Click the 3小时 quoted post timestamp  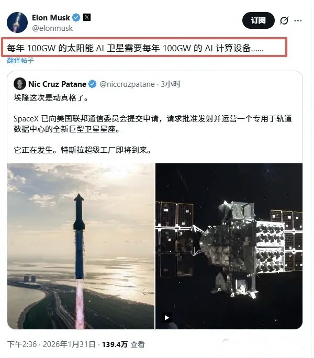click(171, 84)
